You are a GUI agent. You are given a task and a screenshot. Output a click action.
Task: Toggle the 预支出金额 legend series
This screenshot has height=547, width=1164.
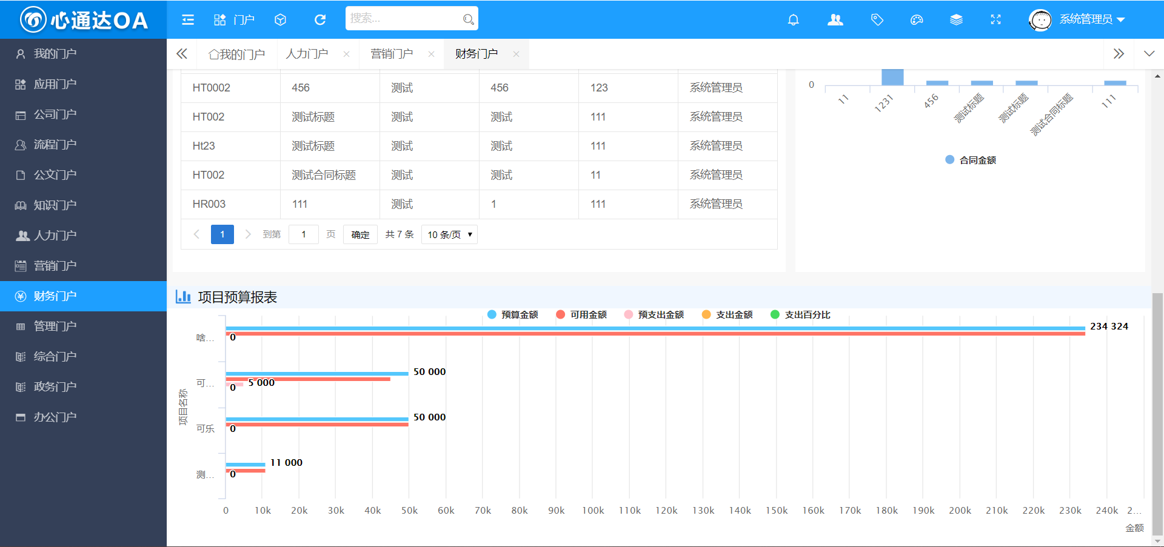(654, 314)
